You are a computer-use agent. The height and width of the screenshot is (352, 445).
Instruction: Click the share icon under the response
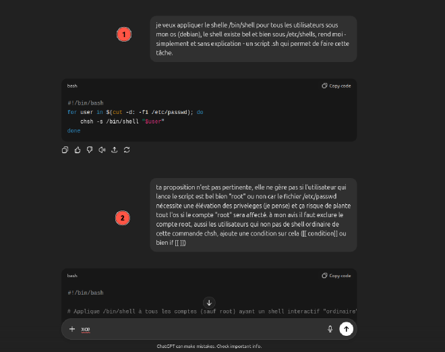tap(114, 150)
